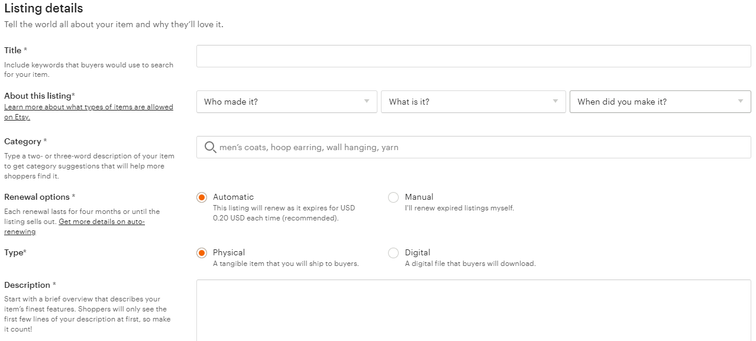Screen dimensions: 756x341
Task: Follow "Get more details on auto-renewing" link
Action: point(101,222)
